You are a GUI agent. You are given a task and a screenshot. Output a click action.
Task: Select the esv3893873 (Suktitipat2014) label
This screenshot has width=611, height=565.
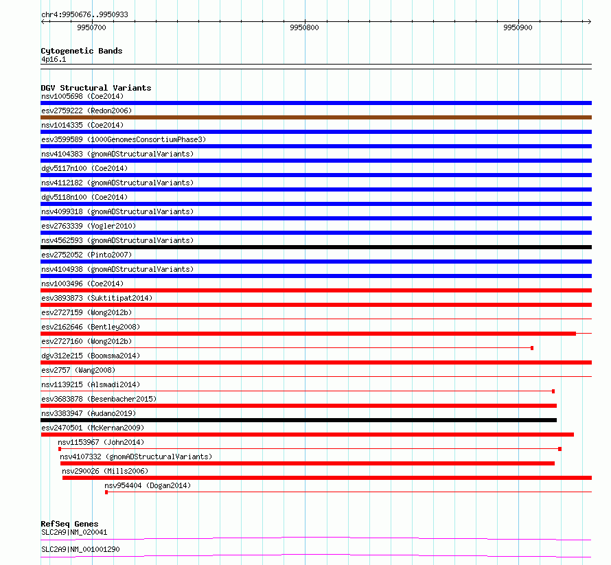(x=97, y=298)
